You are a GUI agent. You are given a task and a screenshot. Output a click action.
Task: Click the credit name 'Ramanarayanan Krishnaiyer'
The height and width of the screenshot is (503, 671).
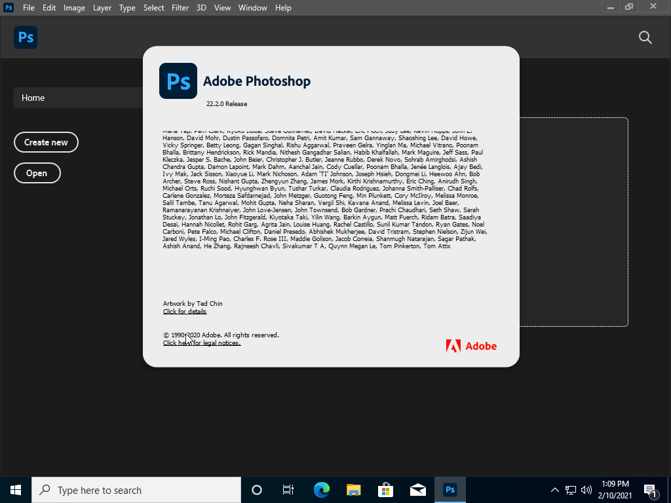click(201, 210)
